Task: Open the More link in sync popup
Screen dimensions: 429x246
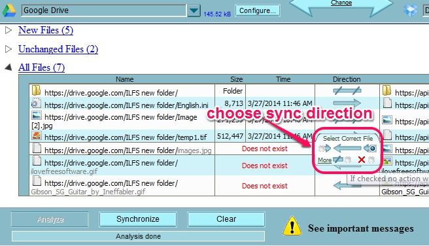Action: [325, 160]
